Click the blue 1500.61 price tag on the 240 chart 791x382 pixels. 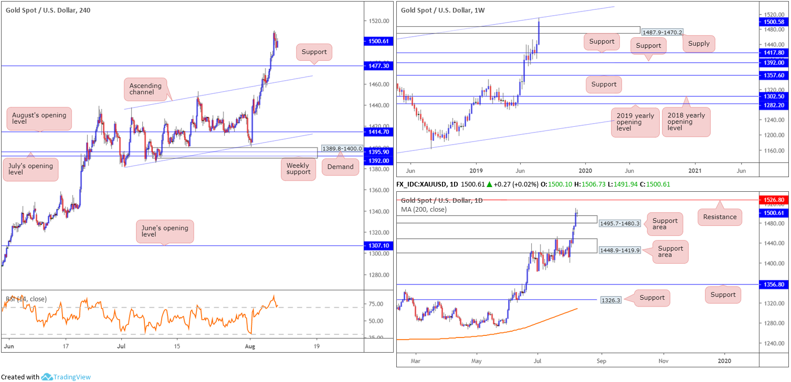pos(378,41)
